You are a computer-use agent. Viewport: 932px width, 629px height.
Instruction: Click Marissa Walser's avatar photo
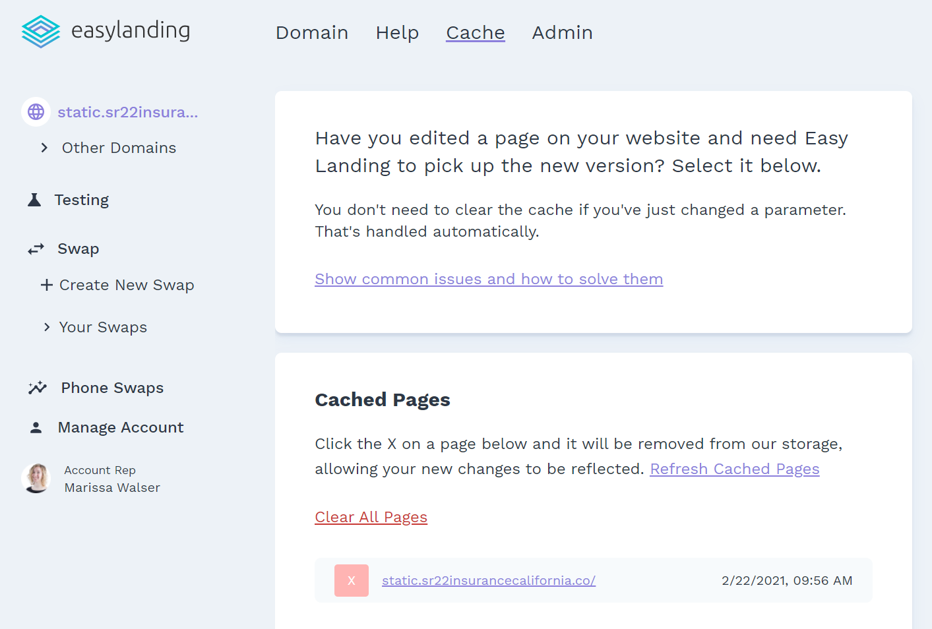tap(36, 478)
